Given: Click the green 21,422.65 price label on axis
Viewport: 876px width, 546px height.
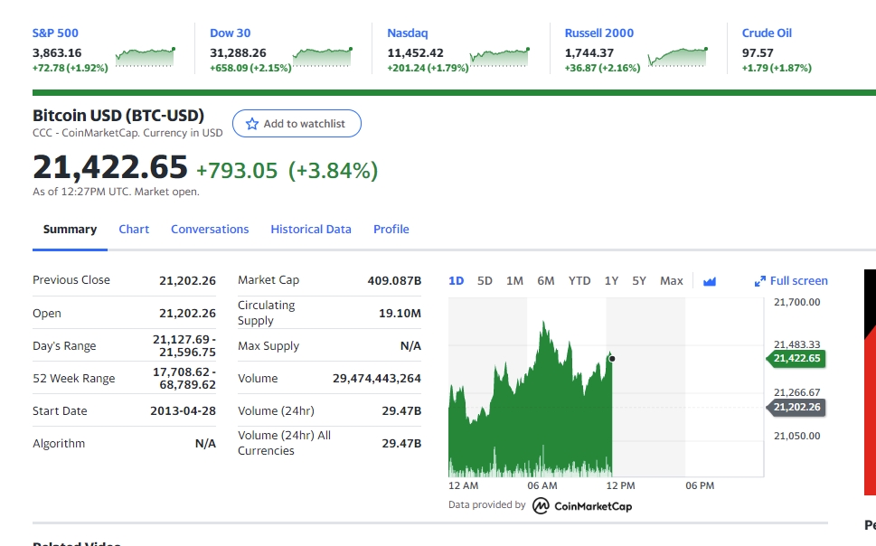Looking at the screenshot, I should point(796,358).
